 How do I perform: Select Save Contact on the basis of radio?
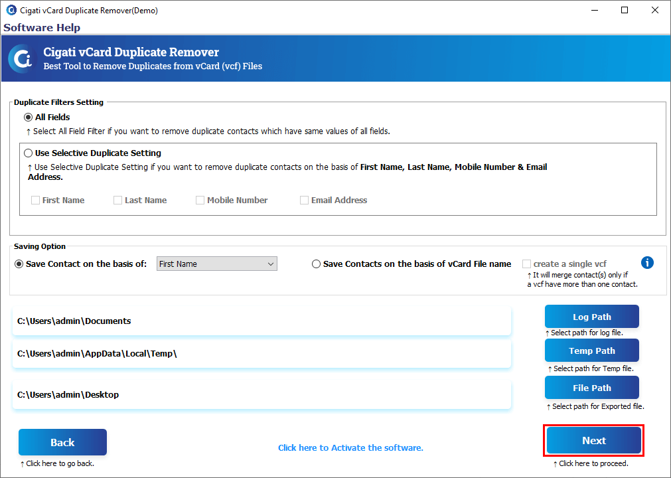(x=19, y=264)
